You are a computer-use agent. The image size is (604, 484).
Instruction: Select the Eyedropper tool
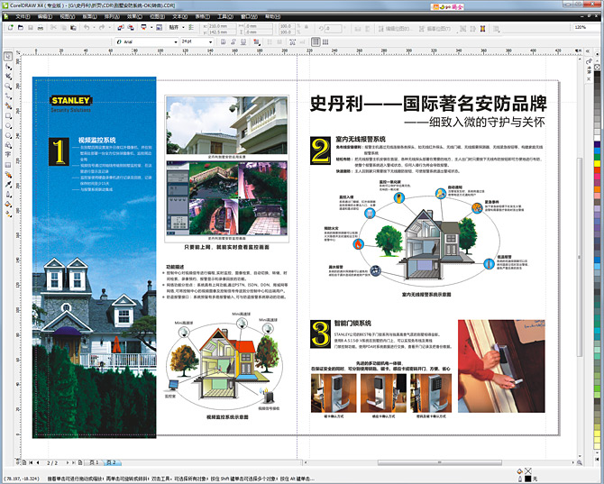[x=8, y=186]
